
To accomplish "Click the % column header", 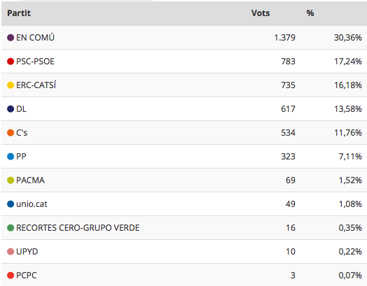I will [310, 13].
